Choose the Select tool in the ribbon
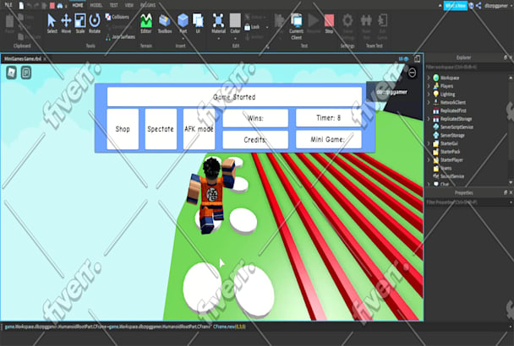The height and width of the screenshot is (346, 514). [x=52, y=24]
